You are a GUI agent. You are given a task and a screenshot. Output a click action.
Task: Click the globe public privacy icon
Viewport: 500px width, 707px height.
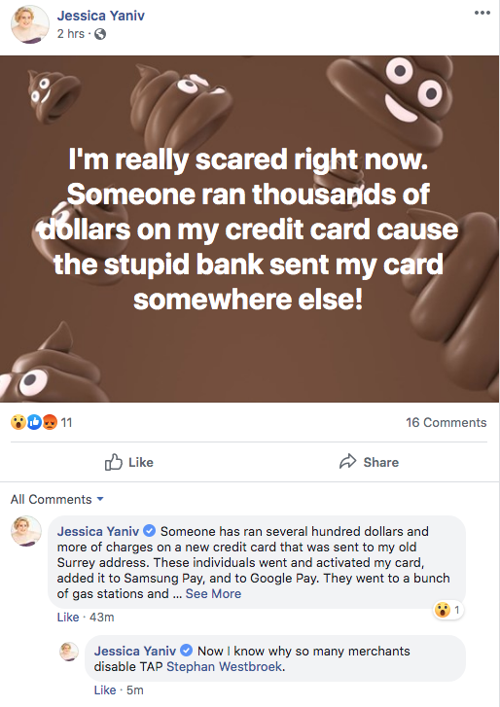click(x=100, y=34)
